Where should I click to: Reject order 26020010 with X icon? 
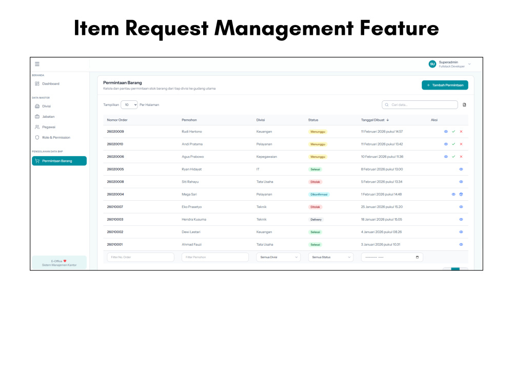pyautogui.click(x=461, y=144)
